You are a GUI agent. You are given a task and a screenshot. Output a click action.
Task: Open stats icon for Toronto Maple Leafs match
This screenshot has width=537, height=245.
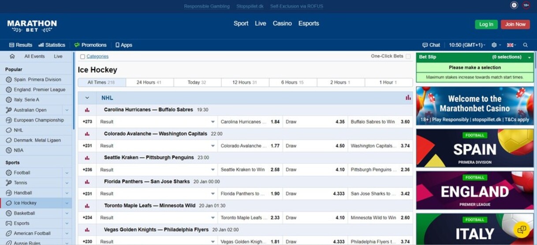(87, 206)
